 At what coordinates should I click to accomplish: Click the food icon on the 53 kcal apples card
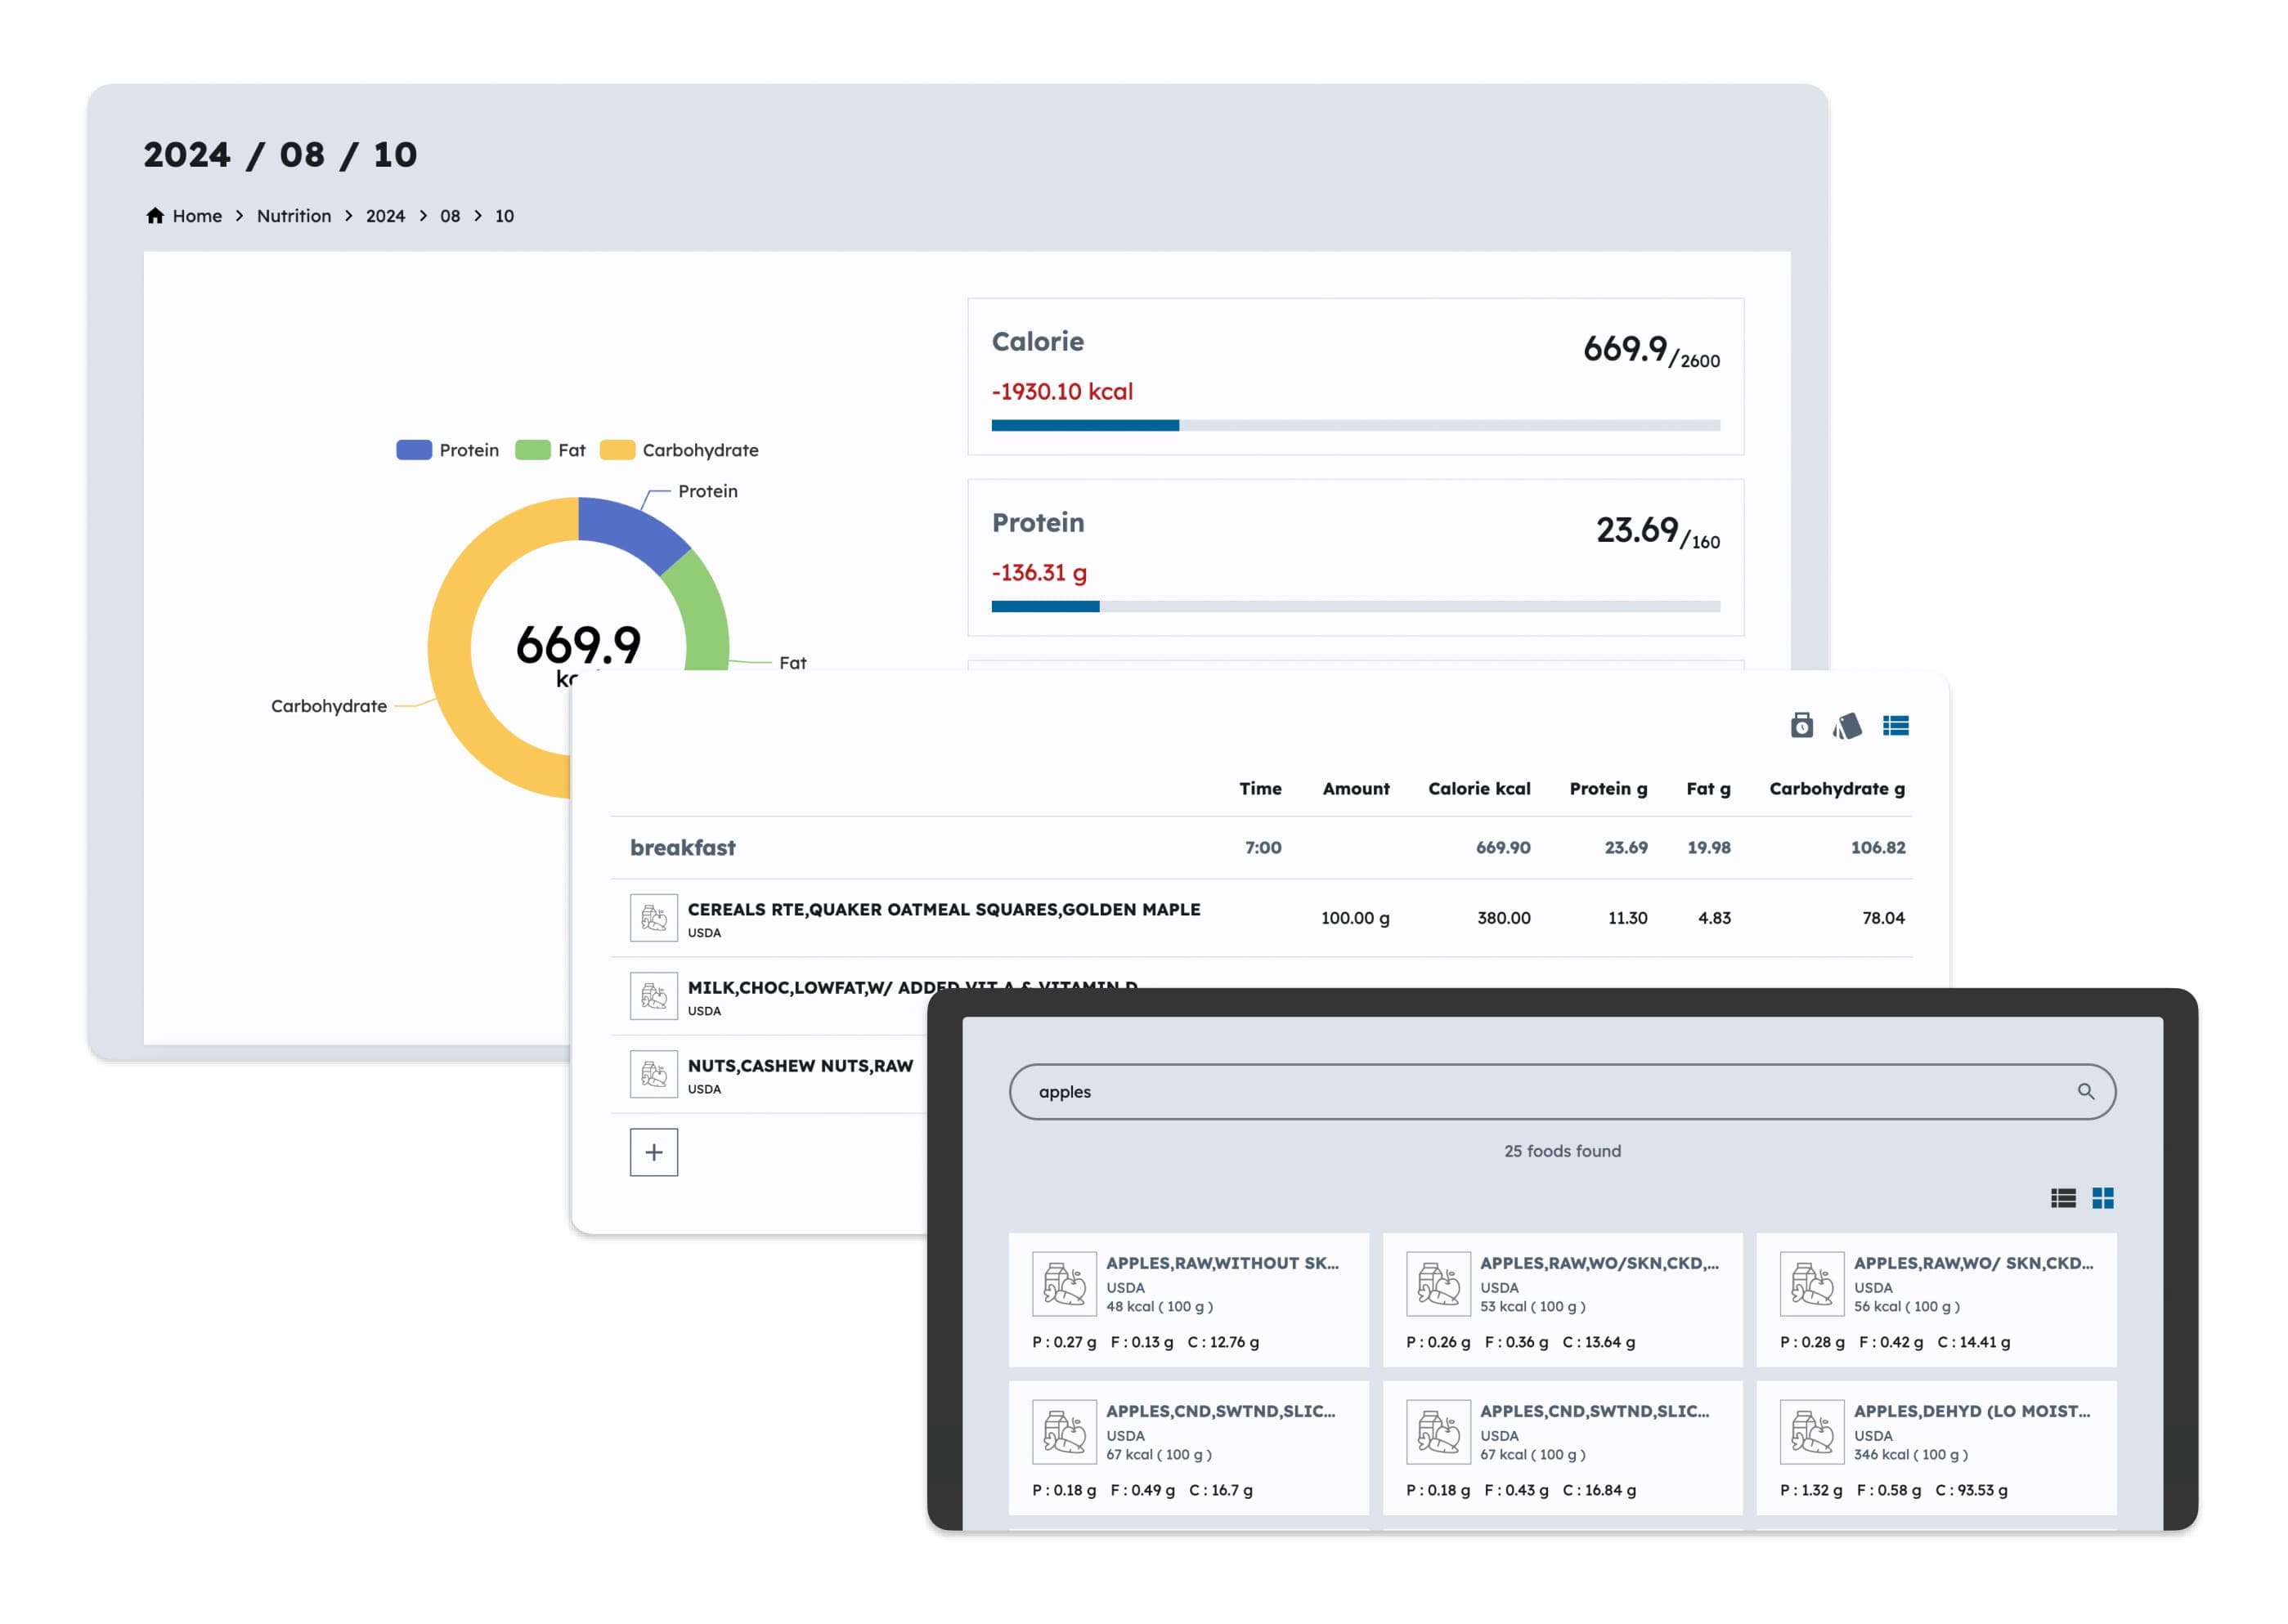1438,1283
